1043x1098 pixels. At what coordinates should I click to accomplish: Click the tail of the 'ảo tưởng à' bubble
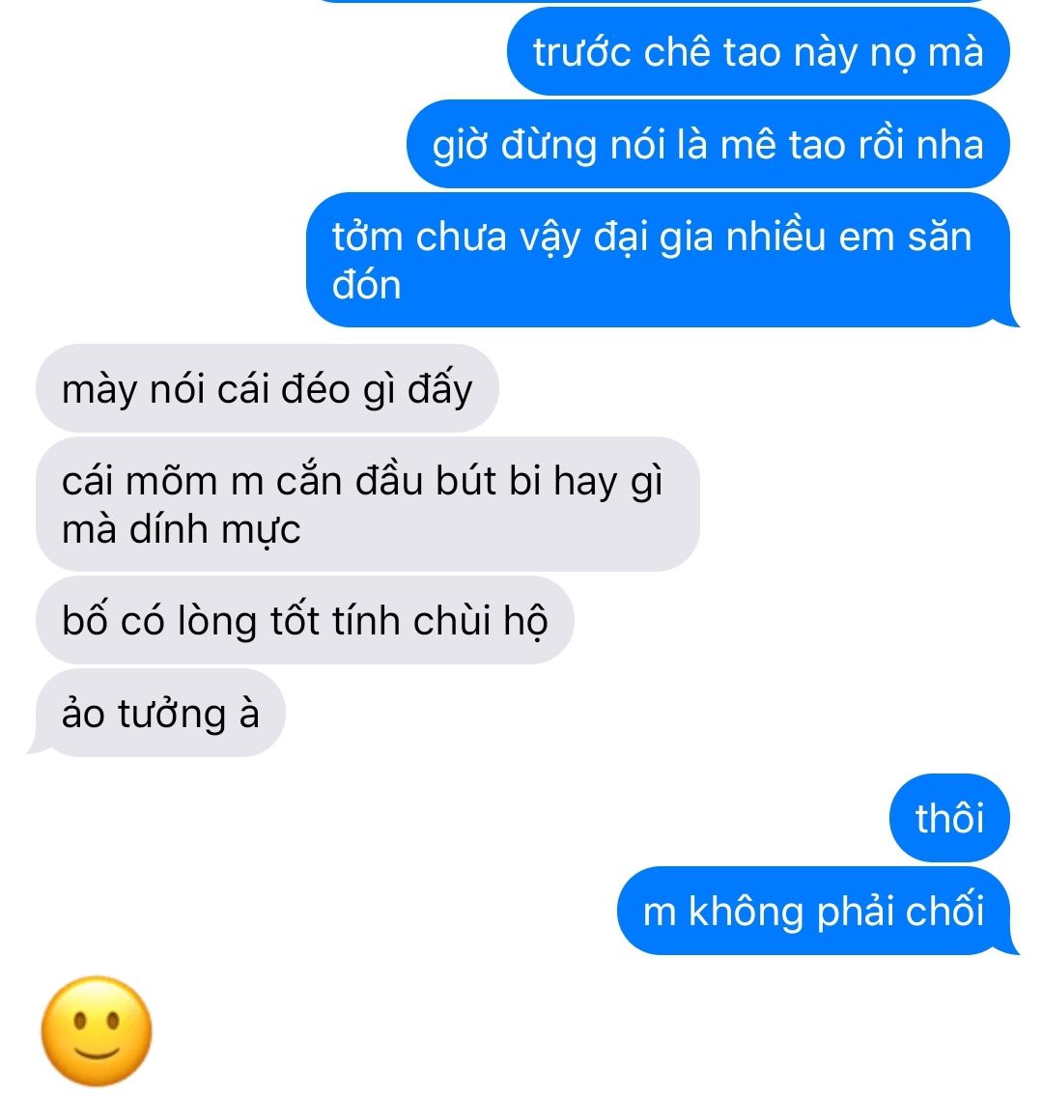click(37, 747)
